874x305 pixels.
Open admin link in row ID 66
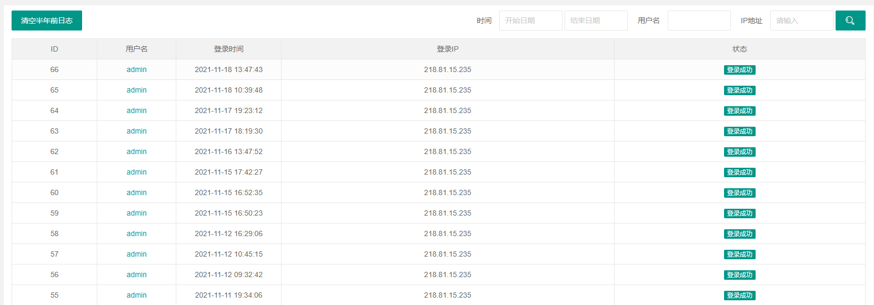(x=137, y=69)
